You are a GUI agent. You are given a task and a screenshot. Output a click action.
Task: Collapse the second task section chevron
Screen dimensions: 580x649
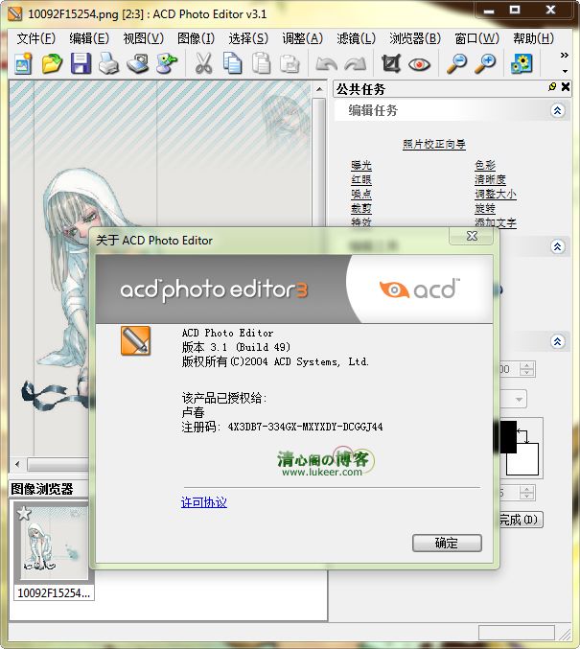coord(558,246)
